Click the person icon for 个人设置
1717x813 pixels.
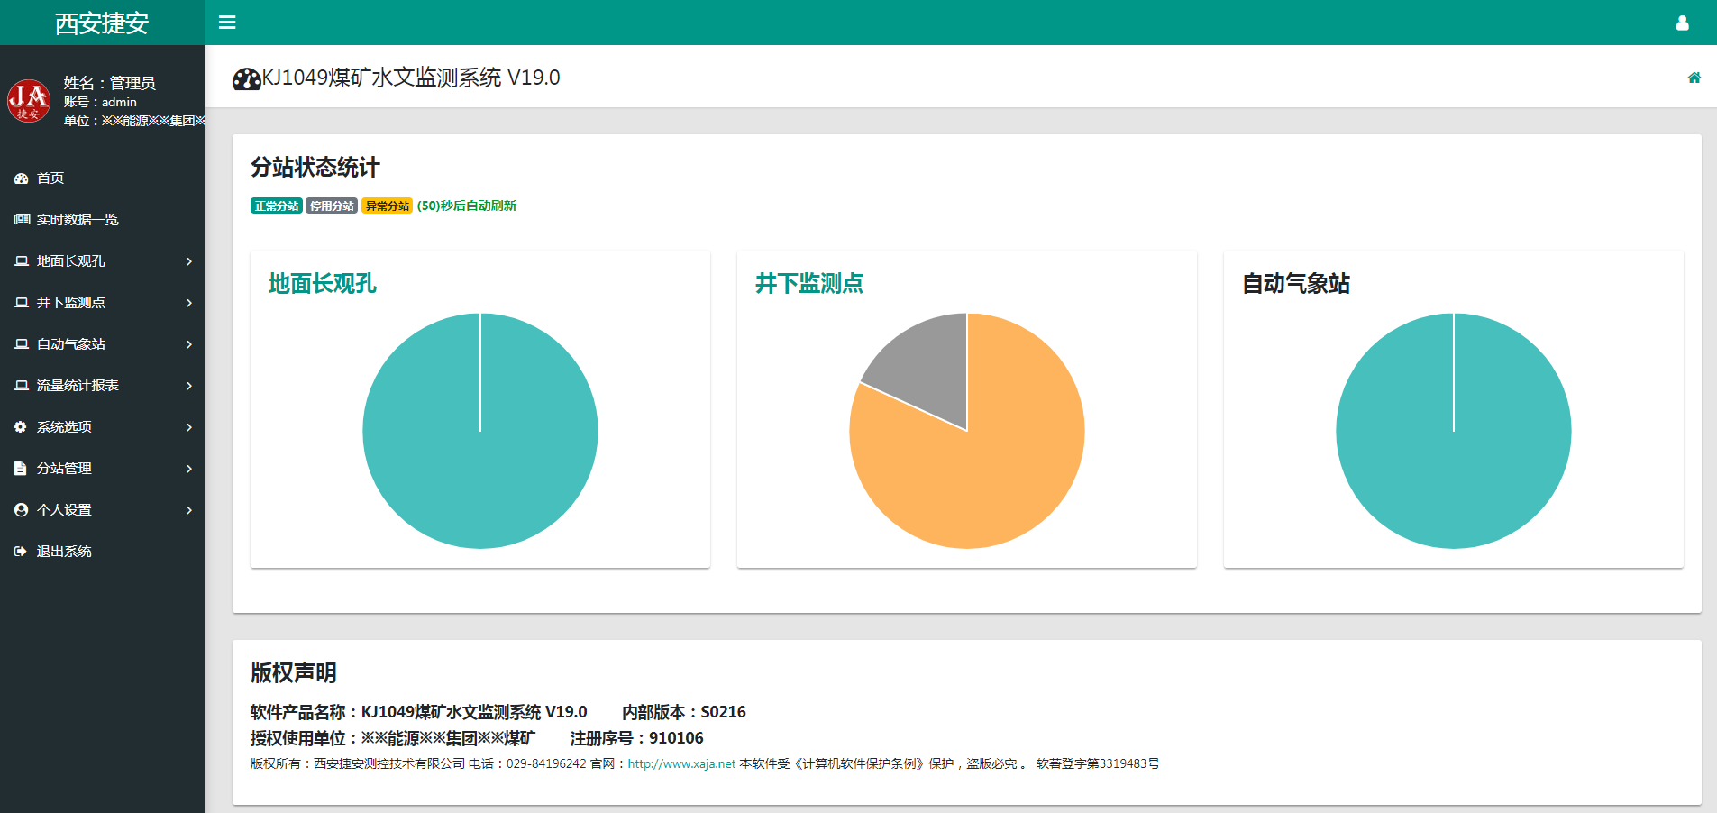pyautogui.click(x=21, y=510)
